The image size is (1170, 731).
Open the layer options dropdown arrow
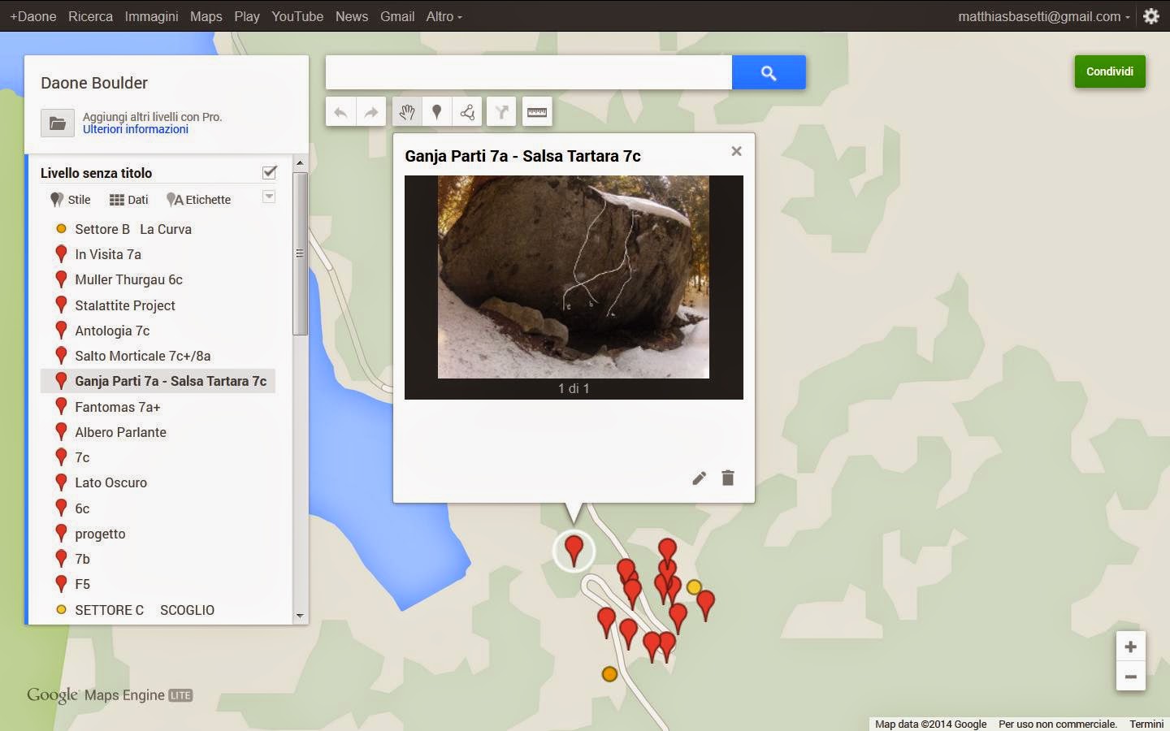(269, 197)
